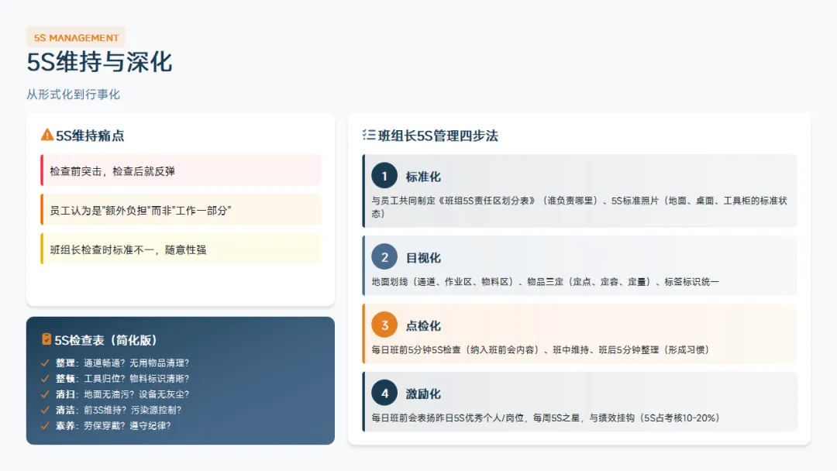Click the orange number 3 circle for 点检化

(384, 325)
